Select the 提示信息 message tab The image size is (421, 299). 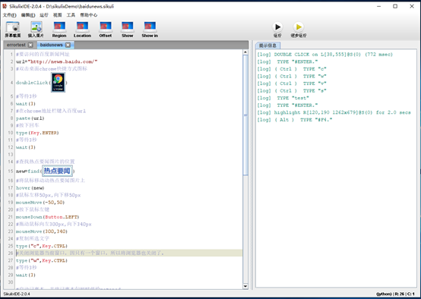click(x=267, y=46)
